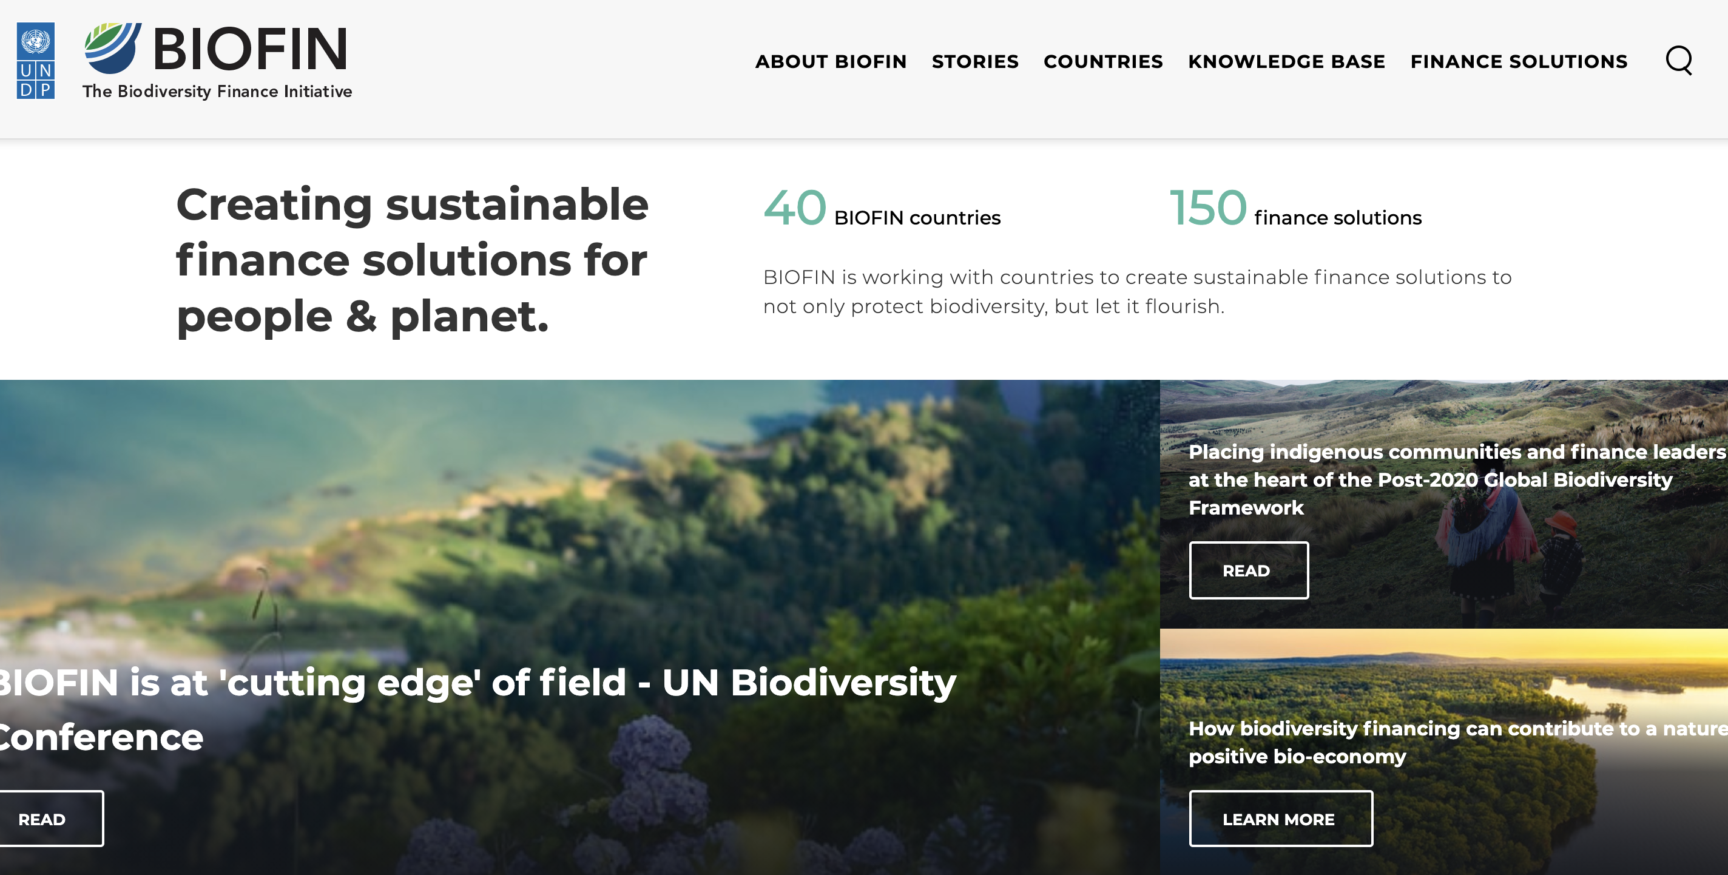Click the Biodiversity Finance Initiative tagline
Screen dimensions: 1728x875
tap(217, 91)
